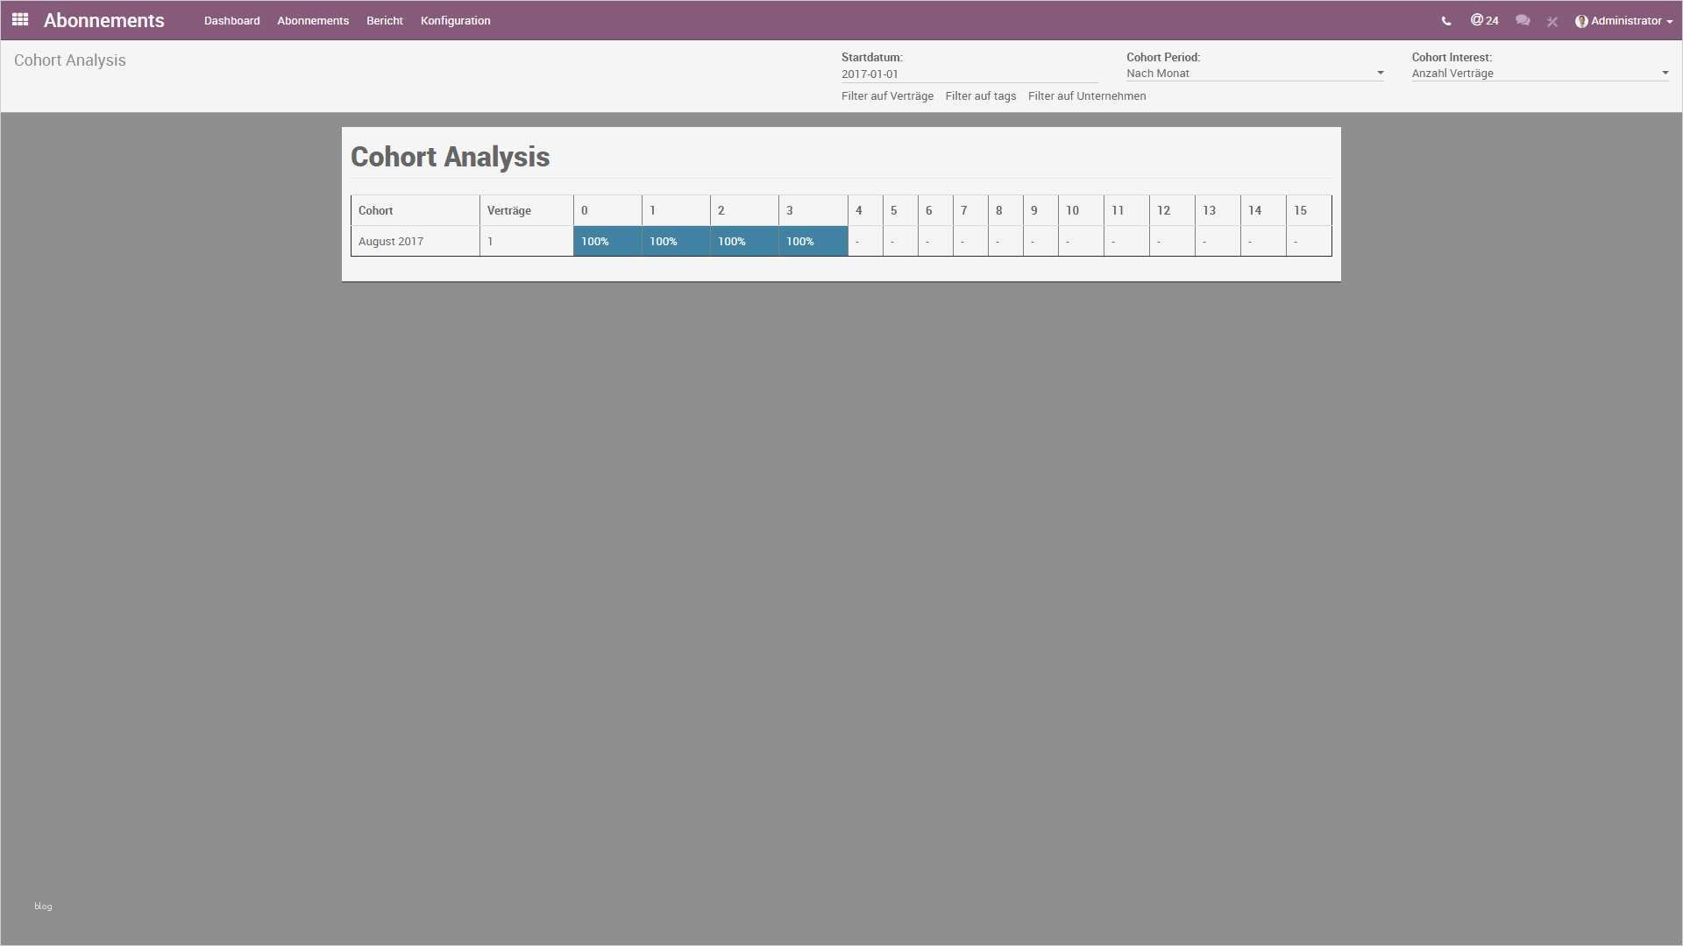The image size is (1683, 946).
Task: Click the tools debug icon
Action: pyautogui.click(x=1552, y=21)
